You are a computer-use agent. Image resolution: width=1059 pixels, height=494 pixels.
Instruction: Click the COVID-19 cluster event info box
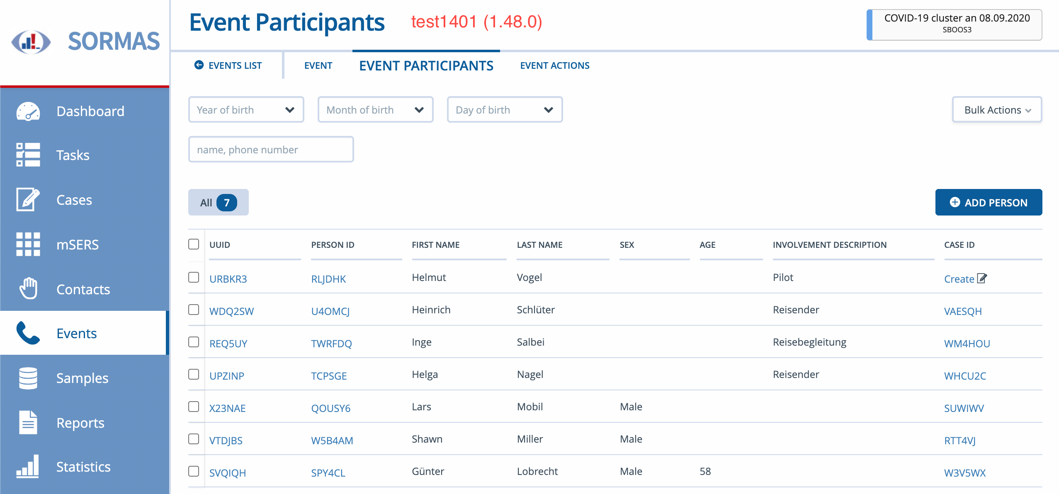(x=955, y=24)
